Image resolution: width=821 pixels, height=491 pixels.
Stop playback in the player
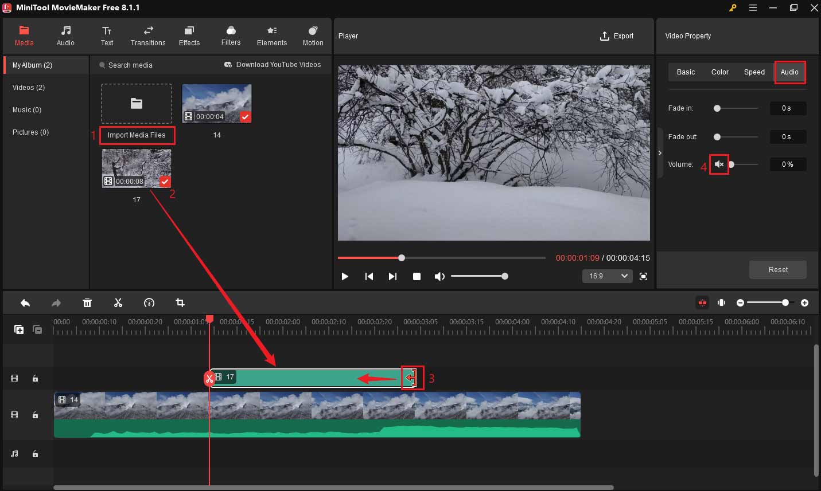pyautogui.click(x=417, y=276)
